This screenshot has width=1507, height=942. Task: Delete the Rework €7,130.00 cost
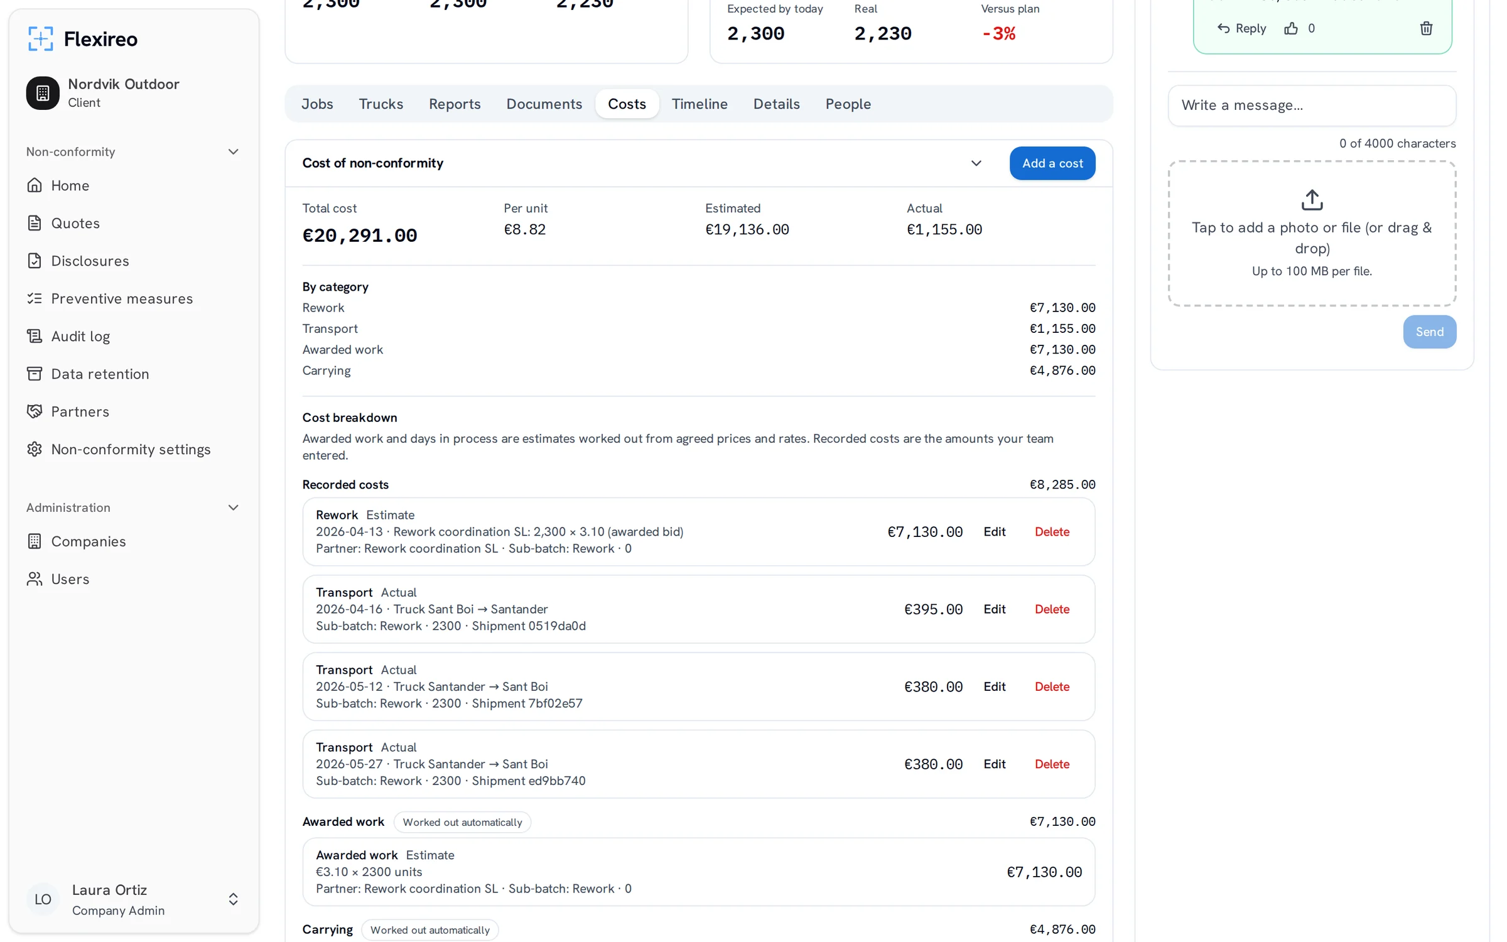(1052, 532)
